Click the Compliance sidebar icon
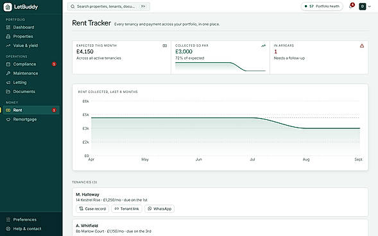 pos(8,64)
